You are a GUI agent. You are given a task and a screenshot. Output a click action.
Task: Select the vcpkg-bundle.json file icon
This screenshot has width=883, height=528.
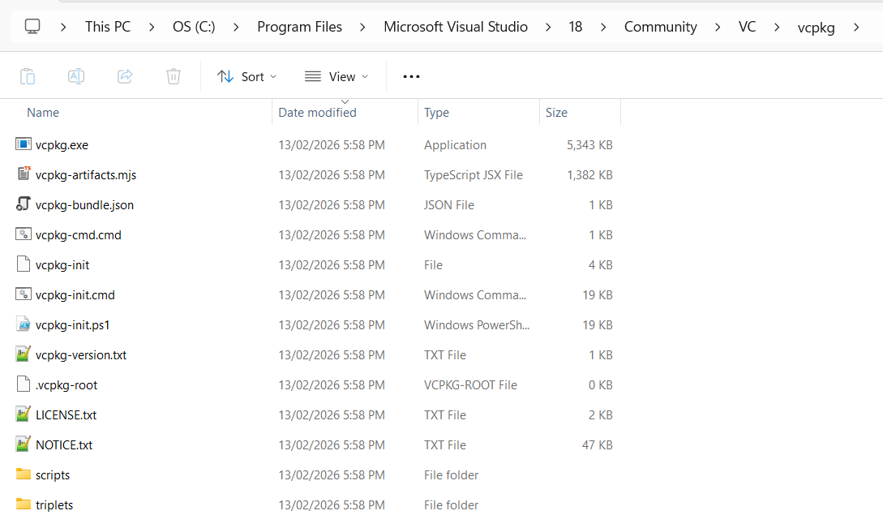point(23,204)
